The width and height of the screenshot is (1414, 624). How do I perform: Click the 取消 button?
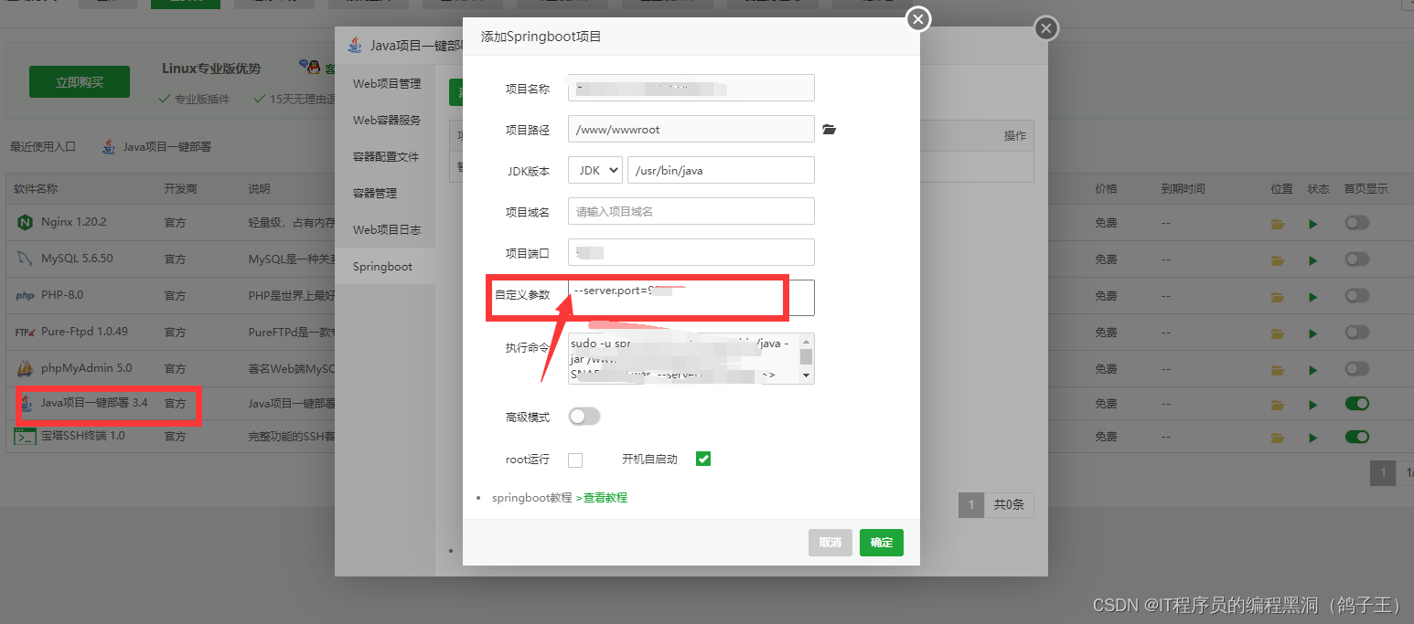tap(830, 543)
